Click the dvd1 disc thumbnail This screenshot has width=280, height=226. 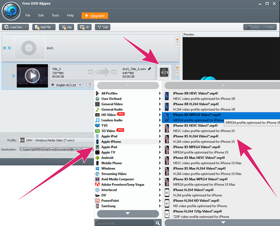click(x=29, y=48)
